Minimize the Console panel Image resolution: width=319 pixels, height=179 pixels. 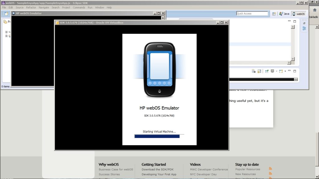coord(289,71)
